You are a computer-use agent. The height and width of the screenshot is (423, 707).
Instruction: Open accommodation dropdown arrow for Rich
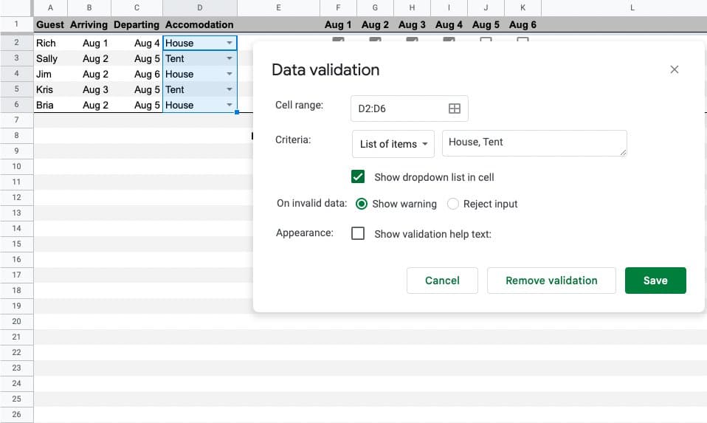click(229, 43)
